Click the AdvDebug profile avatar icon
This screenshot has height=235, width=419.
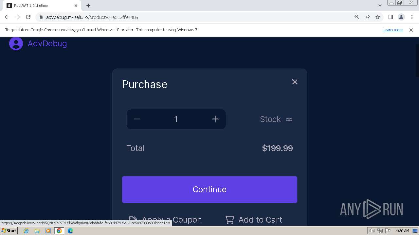click(16, 43)
